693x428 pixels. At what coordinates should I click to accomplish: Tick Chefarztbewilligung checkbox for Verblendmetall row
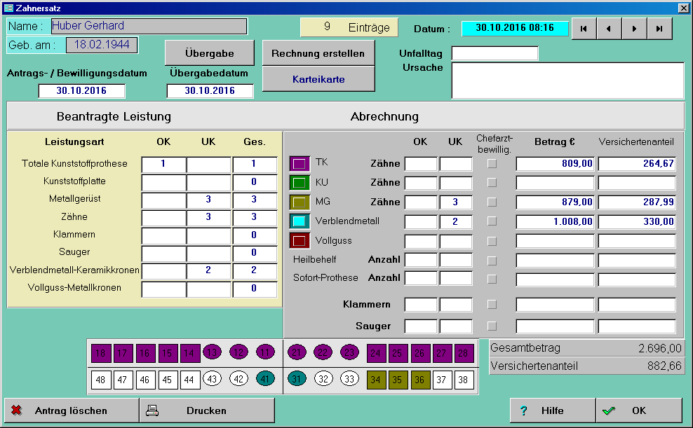[492, 221]
